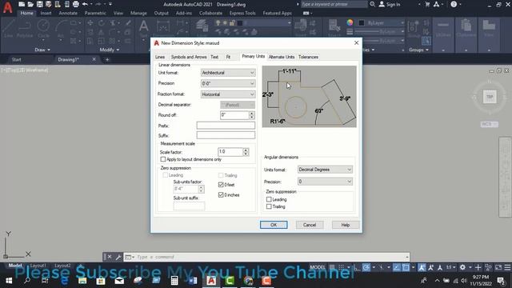
Task: Click the Customization menu icon in status bar
Action: (507, 267)
